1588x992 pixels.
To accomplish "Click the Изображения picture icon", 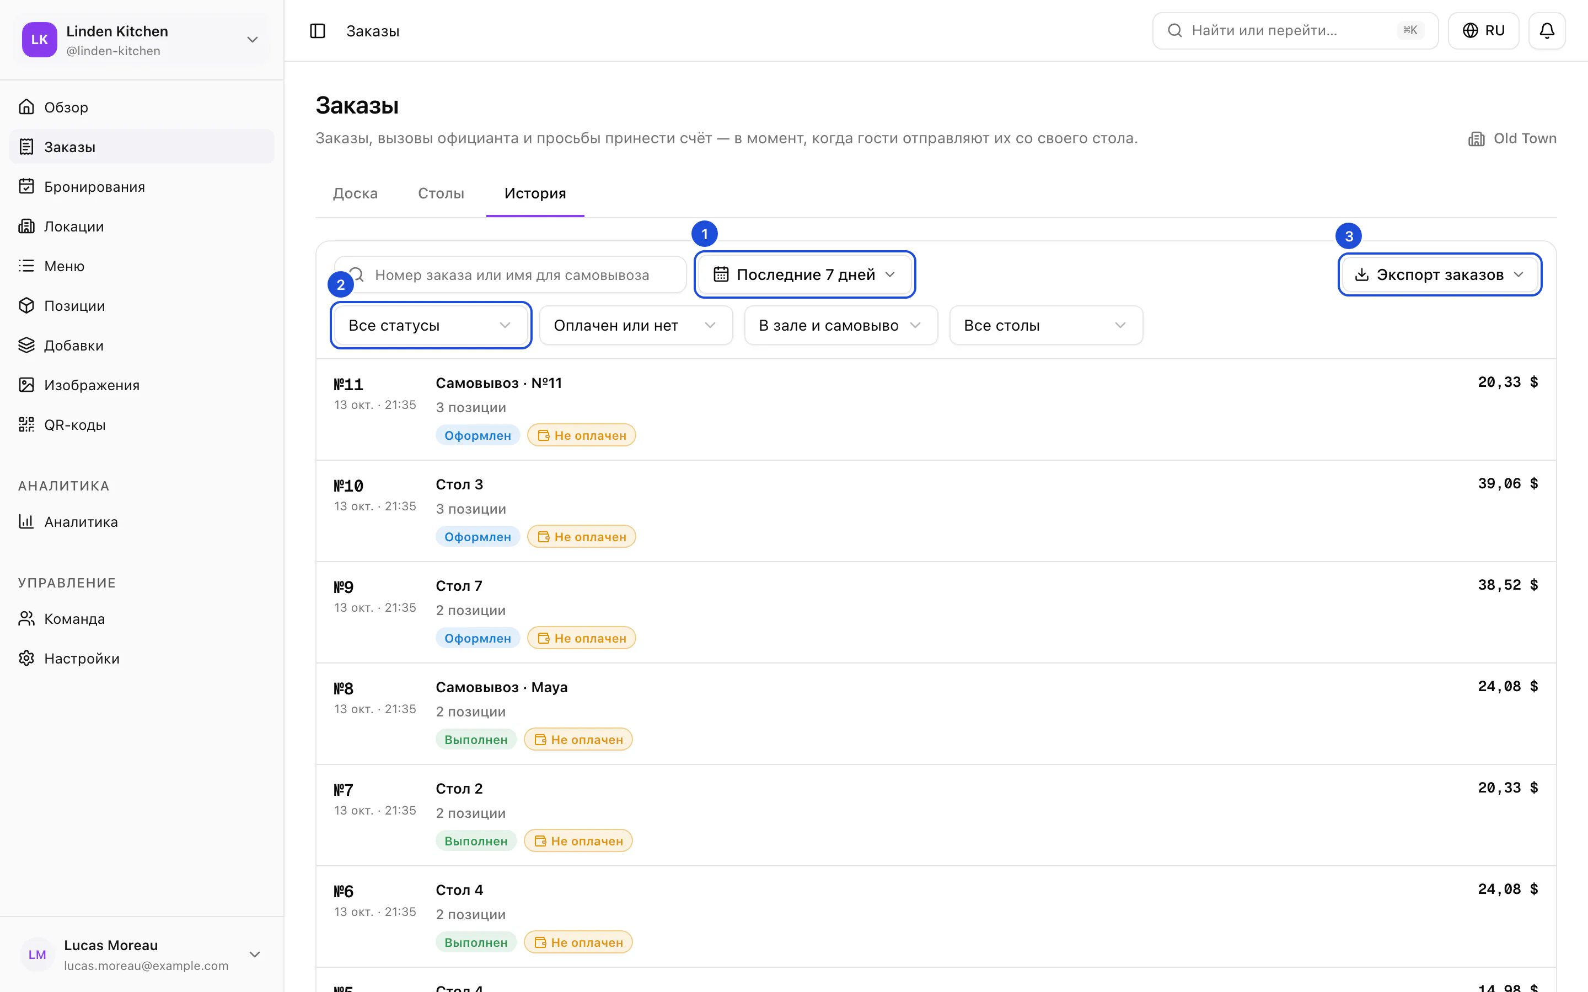I will (26, 385).
